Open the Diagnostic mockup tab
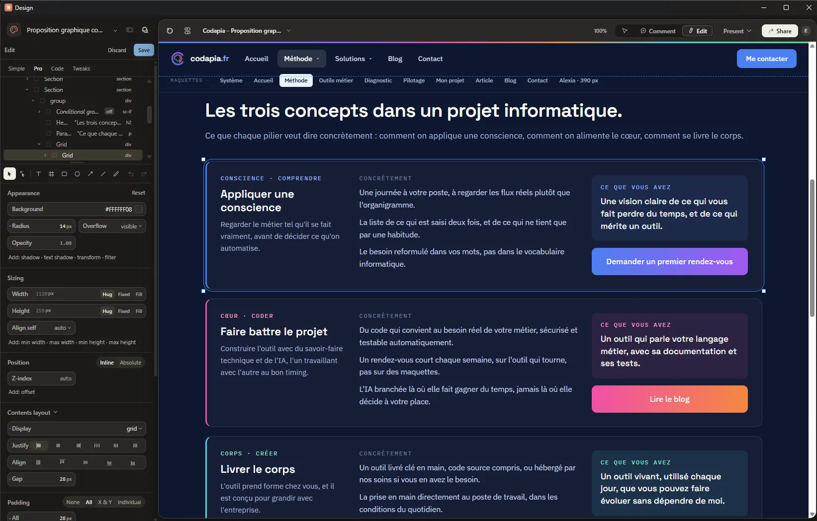 378,80
